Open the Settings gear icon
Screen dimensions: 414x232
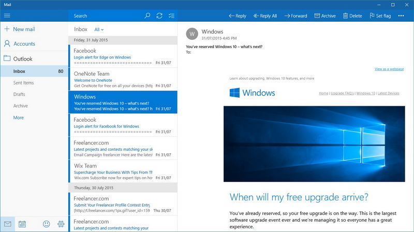pos(61,224)
